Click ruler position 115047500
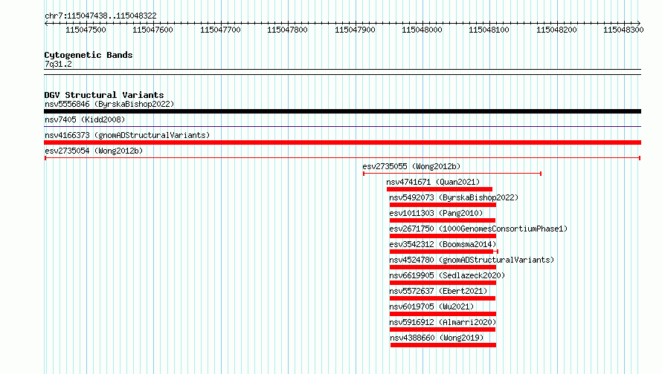Viewport: 662px width, 374px height. click(86, 30)
